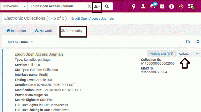The width and height of the screenshot is (201, 112).
Task: Click the Search Rights in CDI: Free line
Action: tap(34, 100)
